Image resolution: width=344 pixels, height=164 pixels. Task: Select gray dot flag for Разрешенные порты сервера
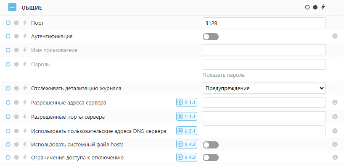pyautogui.click(x=16, y=117)
